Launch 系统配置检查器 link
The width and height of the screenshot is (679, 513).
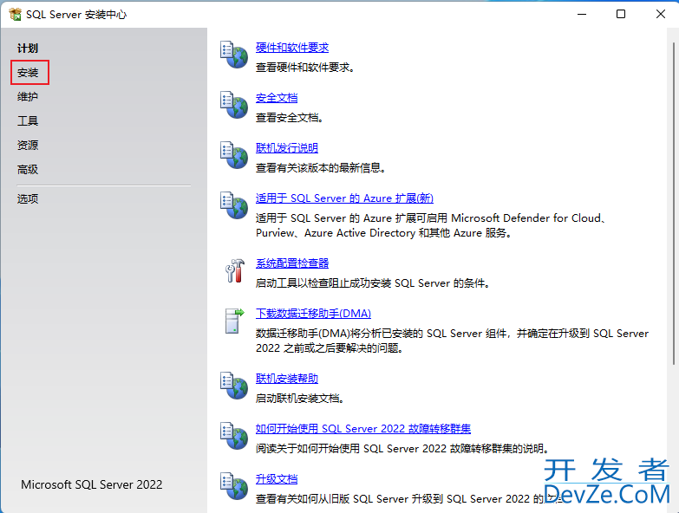pyautogui.click(x=292, y=263)
